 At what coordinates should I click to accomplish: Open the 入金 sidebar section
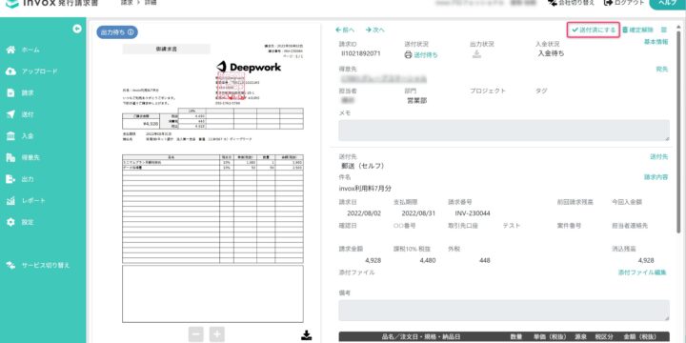click(x=21, y=136)
